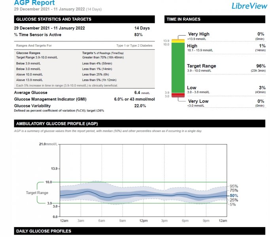Image resolution: width=270 pixels, height=237 pixels.
Task: Select the 50% median percentile label
Action: [x=234, y=196]
